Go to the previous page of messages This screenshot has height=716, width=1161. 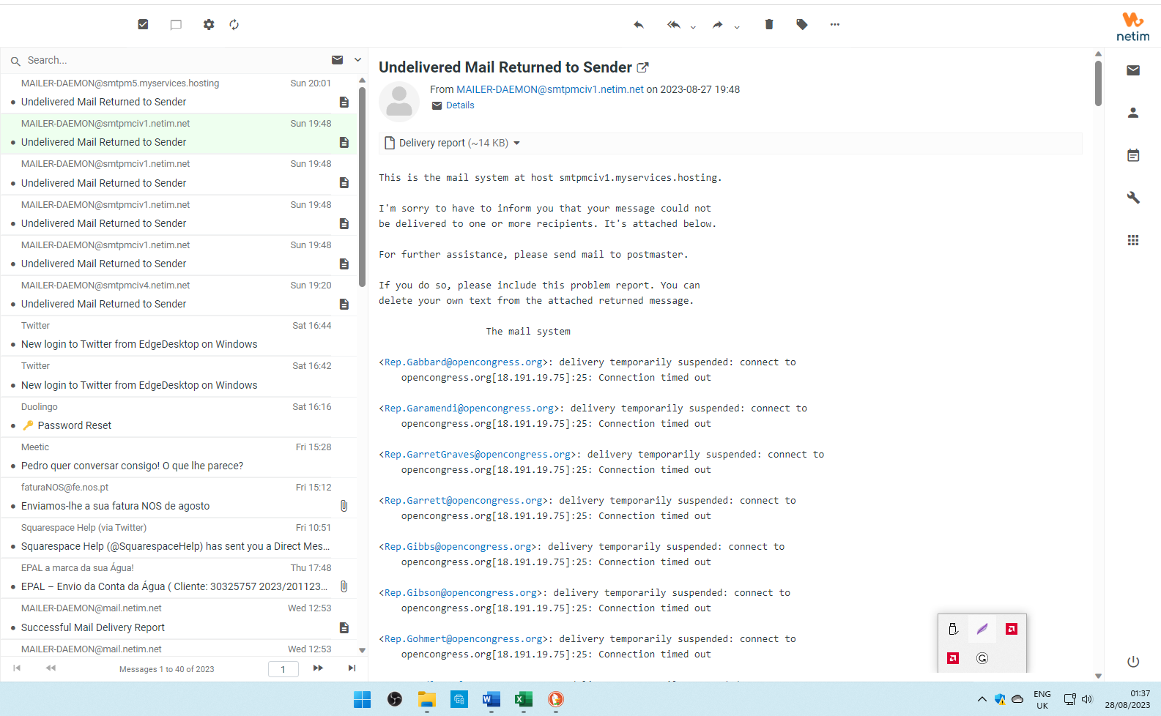tap(51, 668)
